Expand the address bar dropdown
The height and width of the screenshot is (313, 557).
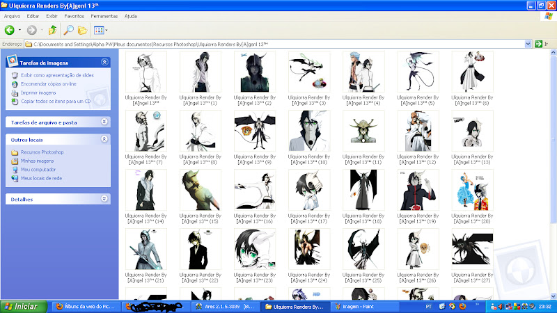pos(528,44)
